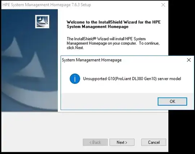Click the 'Unsupported G10(ProLiant DL380 Gen10) server model' text
Image resolution: width=195 pixels, height=154 pixels.
pos(132,79)
